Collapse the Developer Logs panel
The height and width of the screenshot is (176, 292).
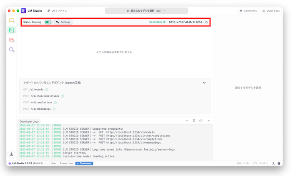pyautogui.click(x=209, y=121)
